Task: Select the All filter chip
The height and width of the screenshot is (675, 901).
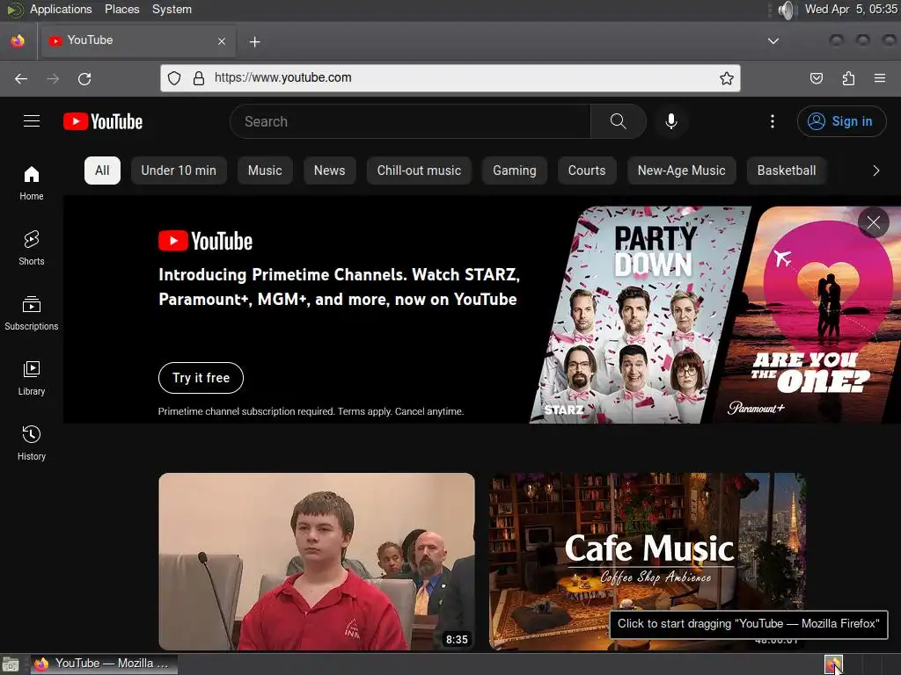Action: click(102, 171)
